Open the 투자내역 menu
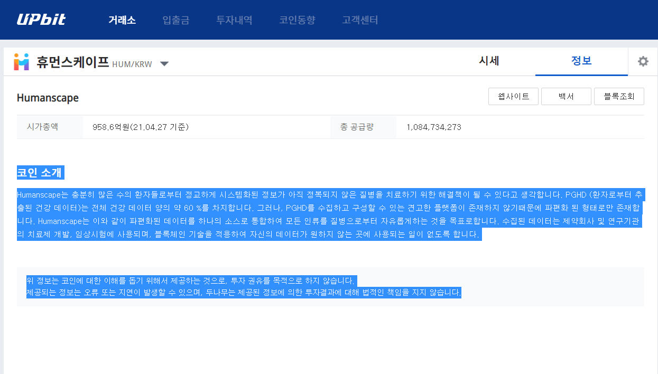This screenshot has height=374, width=658. point(234,20)
